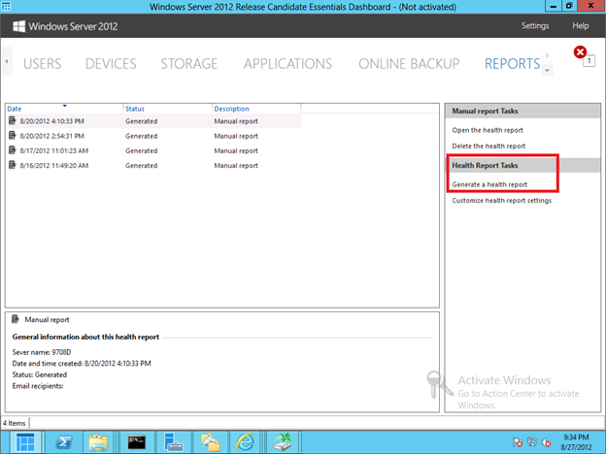Open Settings in the header

535,26
